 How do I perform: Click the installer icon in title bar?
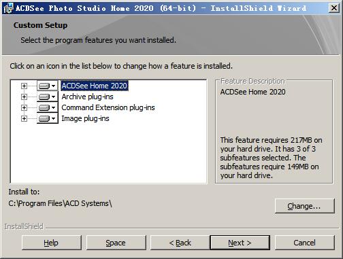pyautogui.click(x=8, y=8)
